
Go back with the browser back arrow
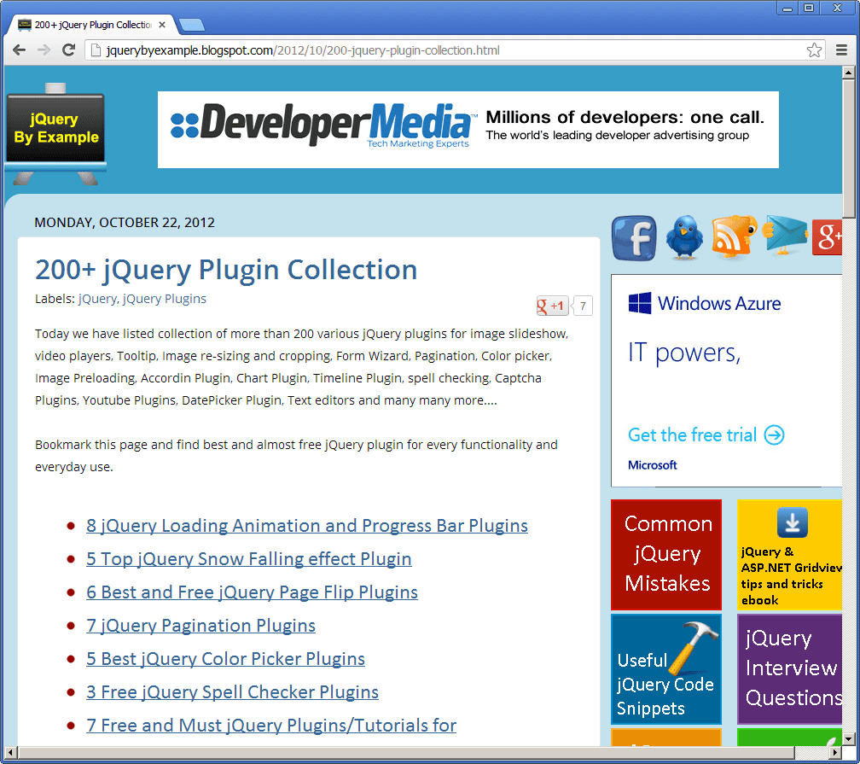[x=19, y=50]
